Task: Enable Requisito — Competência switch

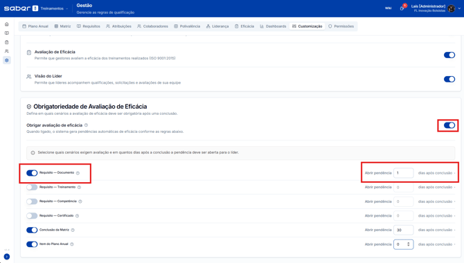Action: tap(32, 201)
